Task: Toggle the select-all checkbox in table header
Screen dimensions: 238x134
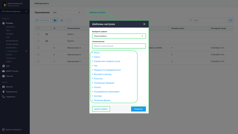Action: click(x=38, y=28)
